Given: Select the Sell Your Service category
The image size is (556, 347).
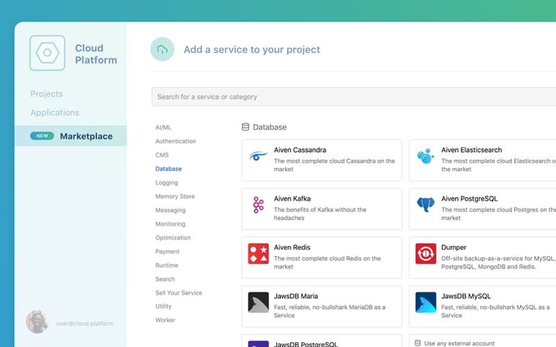Looking at the screenshot, I should coord(179,293).
